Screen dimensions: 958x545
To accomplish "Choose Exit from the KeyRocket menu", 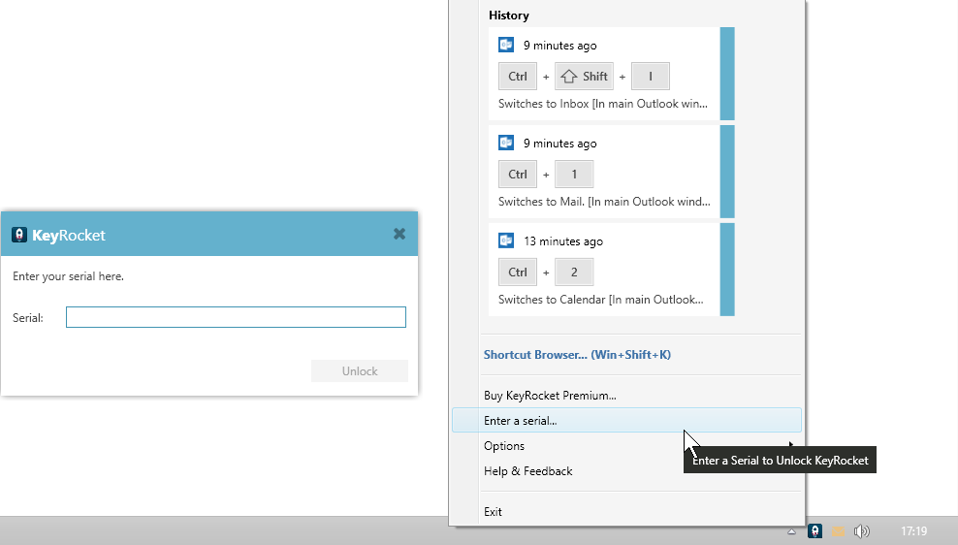I will tap(626, 511).
